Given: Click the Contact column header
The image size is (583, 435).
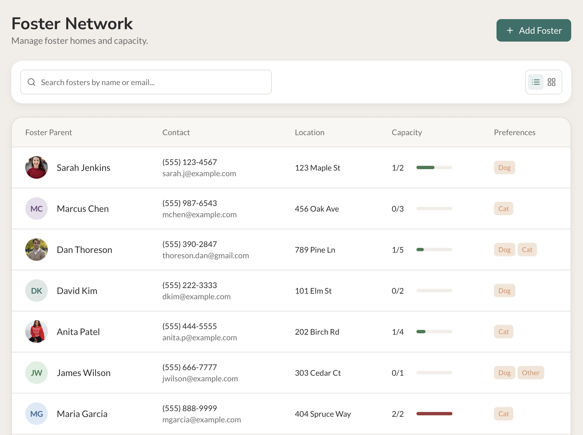Looking at the screenshot, I should point(176,132).
